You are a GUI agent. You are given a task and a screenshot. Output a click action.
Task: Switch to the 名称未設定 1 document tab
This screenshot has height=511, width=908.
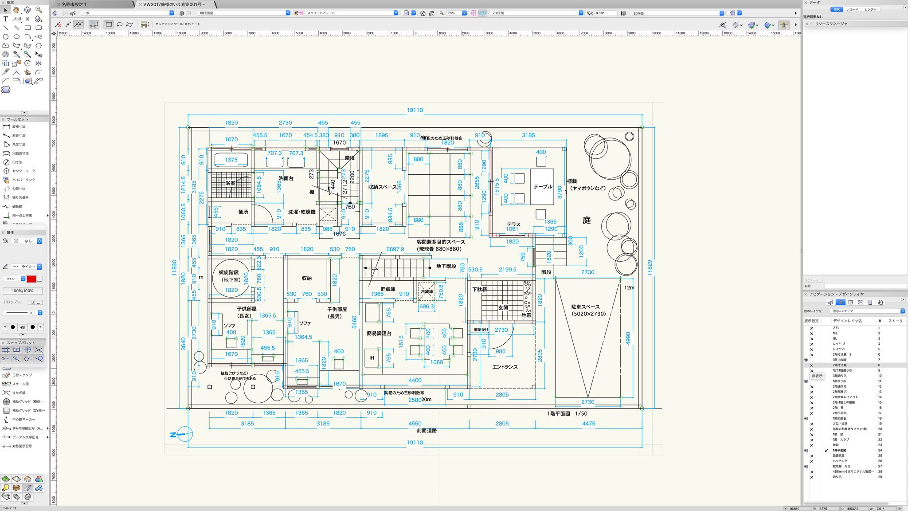tap(74, 4)
